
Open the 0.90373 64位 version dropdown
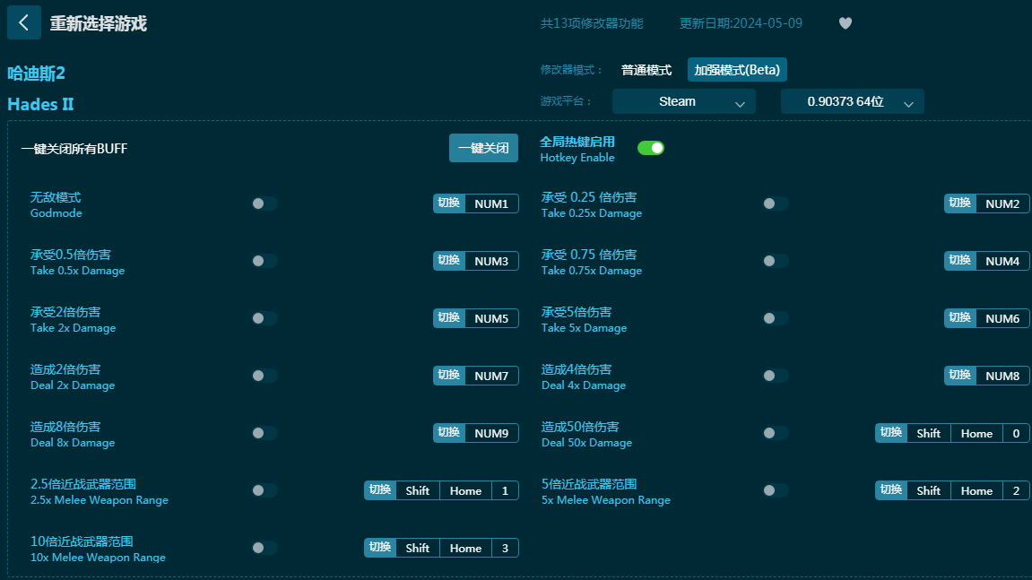(853, 101)
